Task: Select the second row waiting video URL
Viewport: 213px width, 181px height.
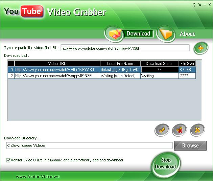Action: point(57,76)
